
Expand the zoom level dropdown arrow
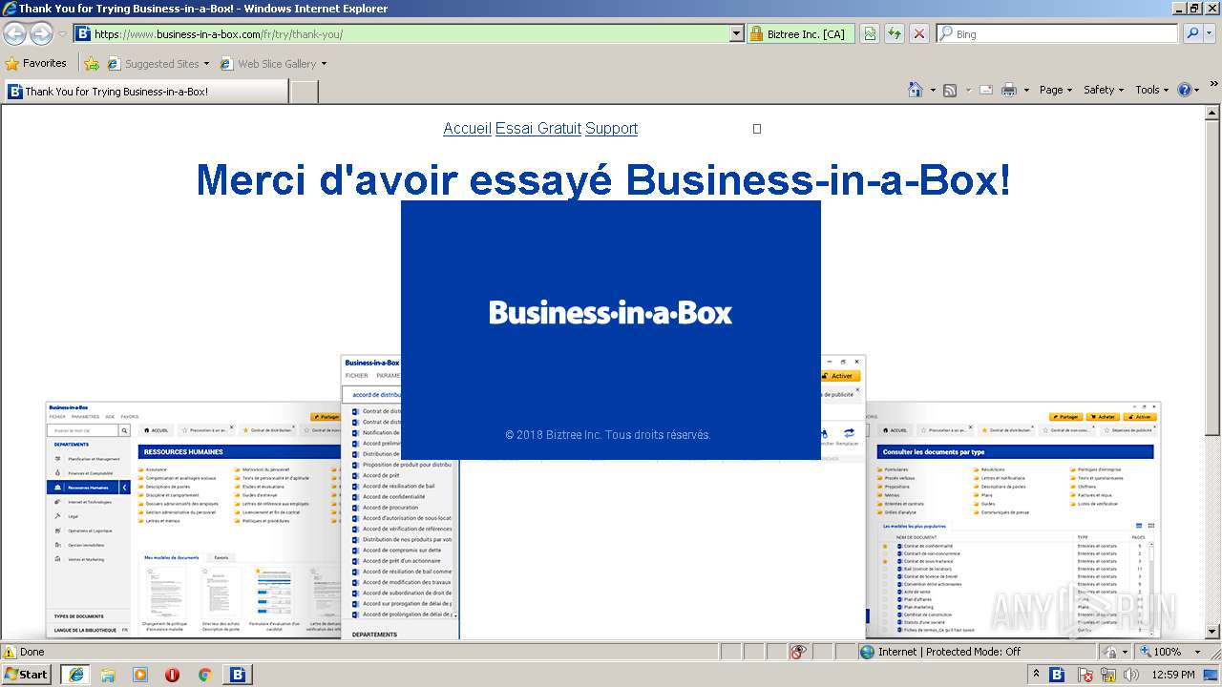[x=1196, y=652]
